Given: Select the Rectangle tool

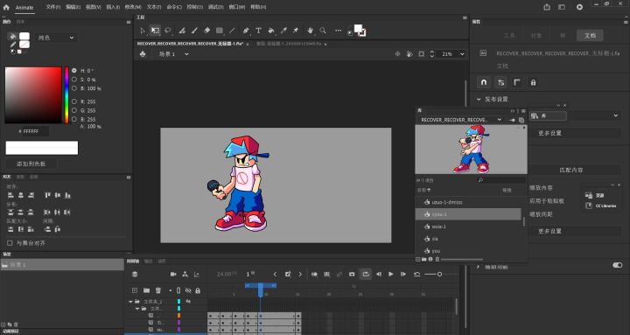Looking at the screenshot, I should tap(220, 31).
